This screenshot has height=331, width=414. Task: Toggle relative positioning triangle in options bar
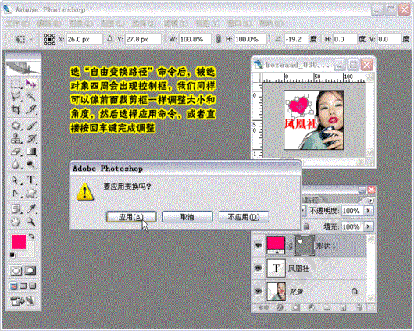click(x=110, y=39)
